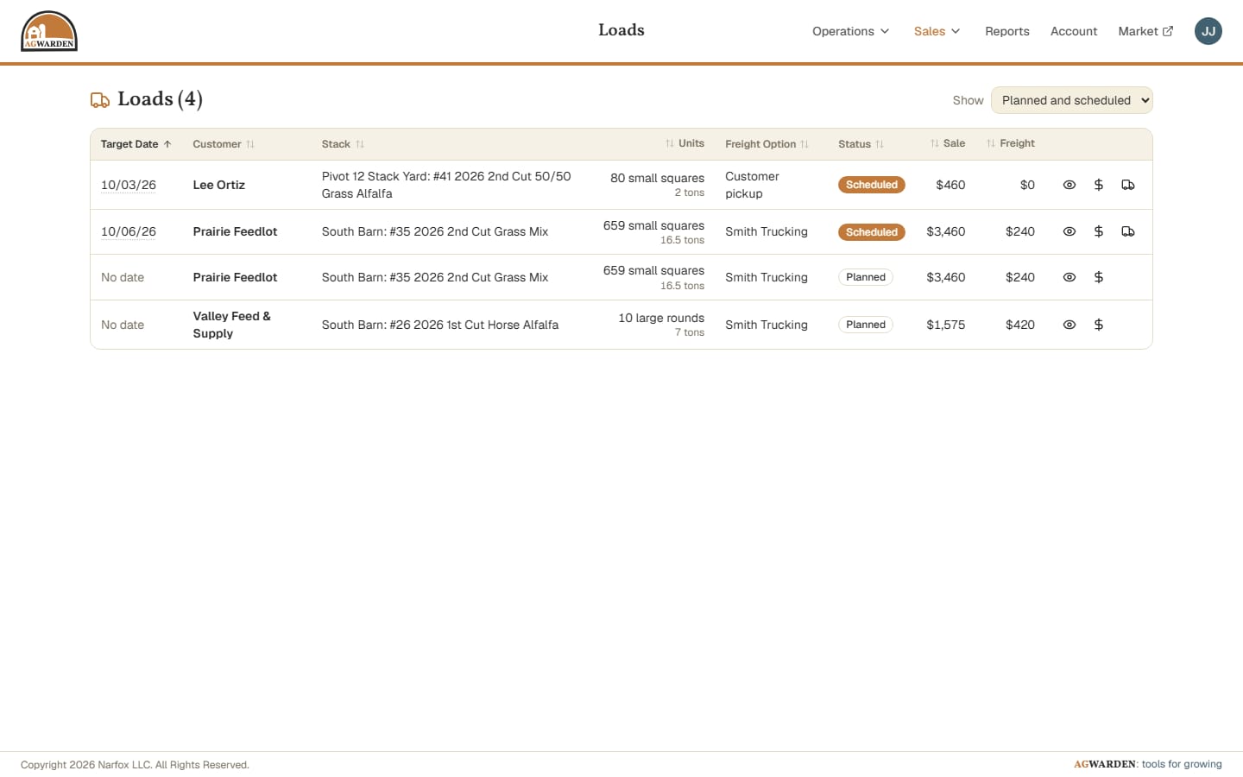This screenshot has height=777, width=1243.
Task: Select Valley Feed & Supply customer
Action: click(231, 325)
